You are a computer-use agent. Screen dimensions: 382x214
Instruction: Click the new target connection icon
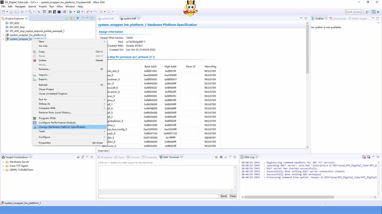(78, 157)
